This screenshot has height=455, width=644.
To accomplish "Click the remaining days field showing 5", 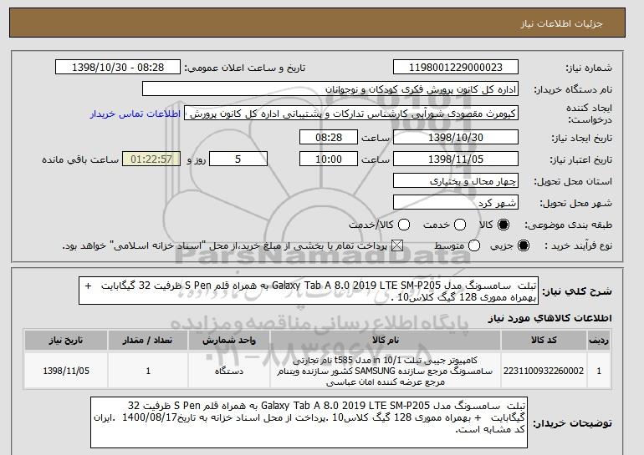I will [x=238, y=159].
